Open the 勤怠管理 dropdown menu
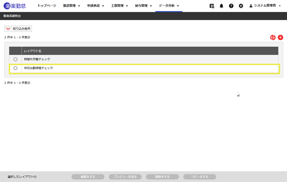 coord(72,6)
